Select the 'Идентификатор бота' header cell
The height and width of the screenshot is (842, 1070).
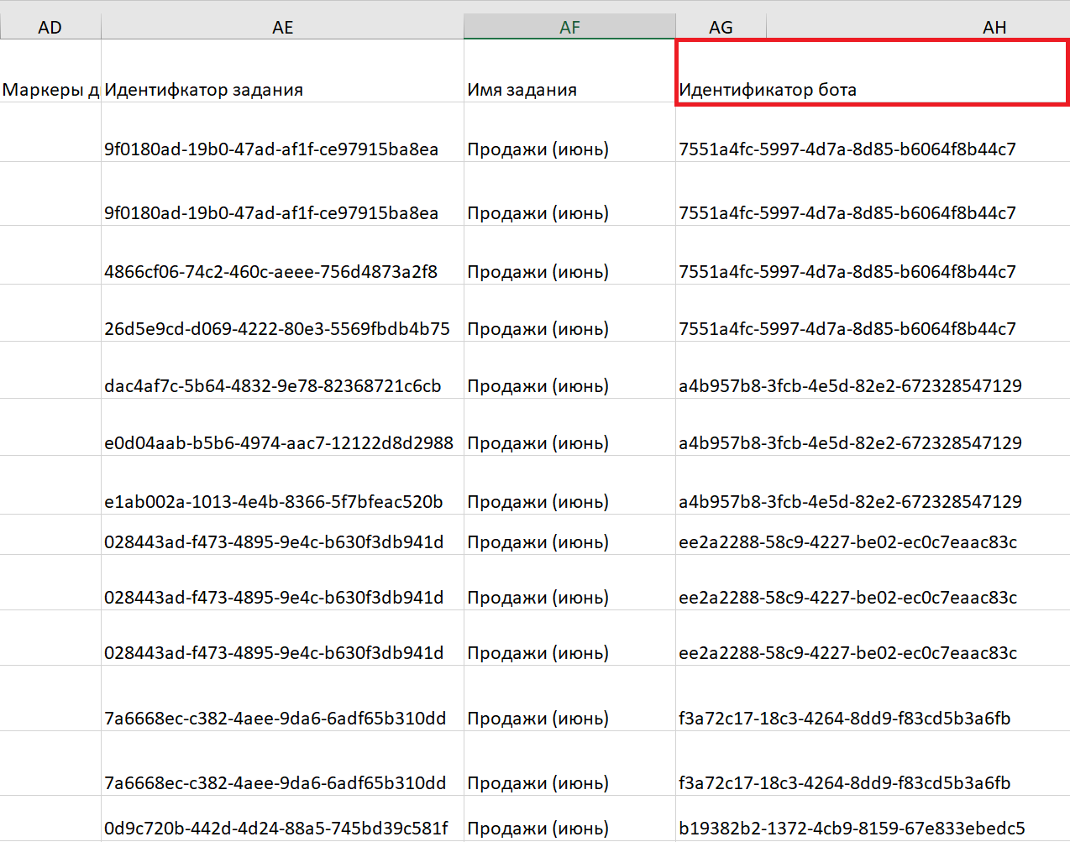872,89
